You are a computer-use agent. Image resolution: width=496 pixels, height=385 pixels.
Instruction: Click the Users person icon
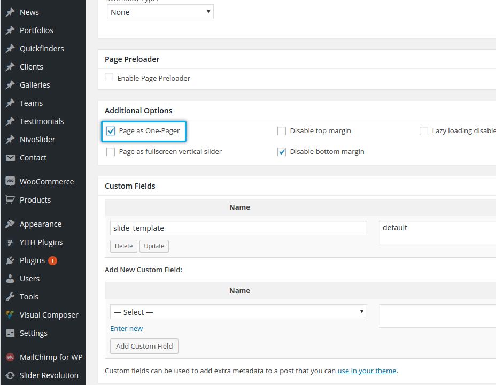[10, 279]
